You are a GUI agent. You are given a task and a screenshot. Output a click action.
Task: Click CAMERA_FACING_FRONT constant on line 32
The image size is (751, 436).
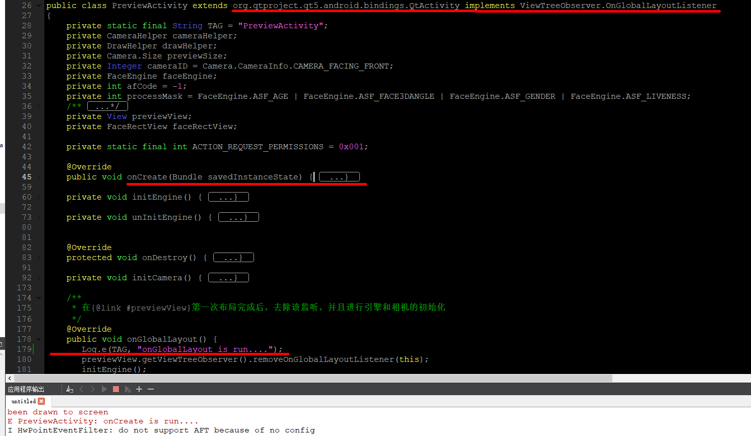coord(341,66)
